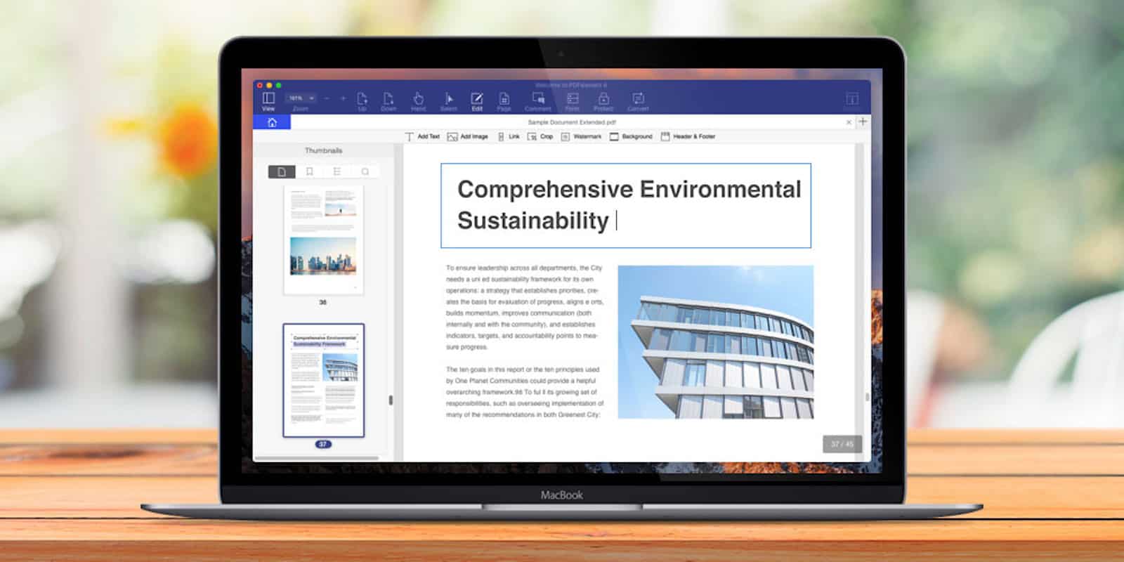Open the Comment tools

pyautogui.click(x=538, y=99)
